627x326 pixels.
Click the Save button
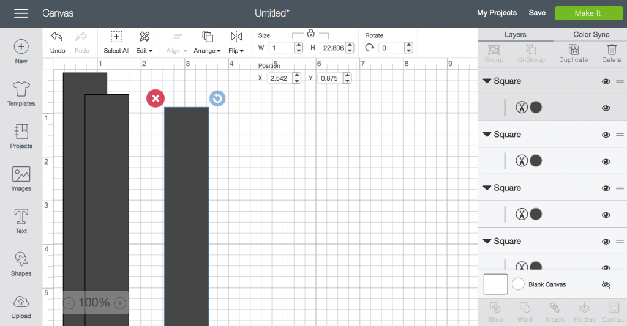coord(537,13)
